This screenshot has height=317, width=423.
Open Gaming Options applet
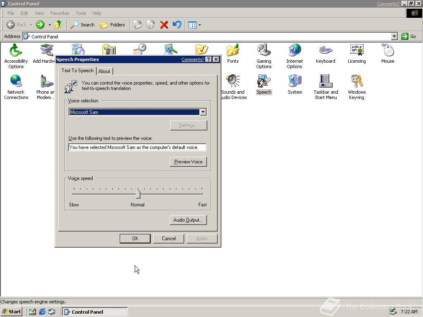(x=264, y=56)
